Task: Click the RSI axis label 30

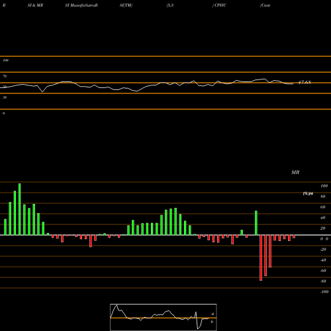Action: pos(5,97)
